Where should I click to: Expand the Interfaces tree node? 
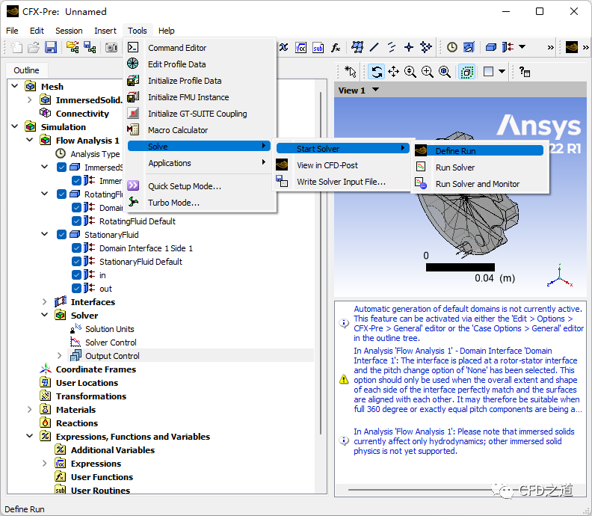(x=45, y=302)
